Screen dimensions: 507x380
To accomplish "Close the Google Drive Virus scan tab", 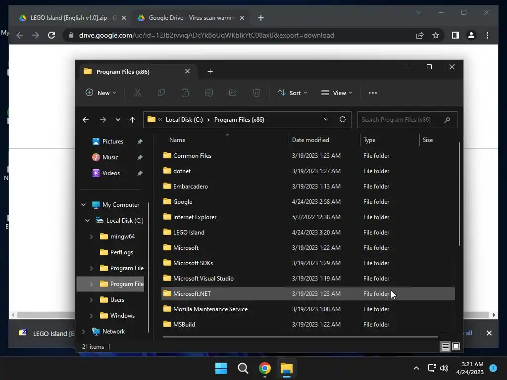I will (242, 18).
